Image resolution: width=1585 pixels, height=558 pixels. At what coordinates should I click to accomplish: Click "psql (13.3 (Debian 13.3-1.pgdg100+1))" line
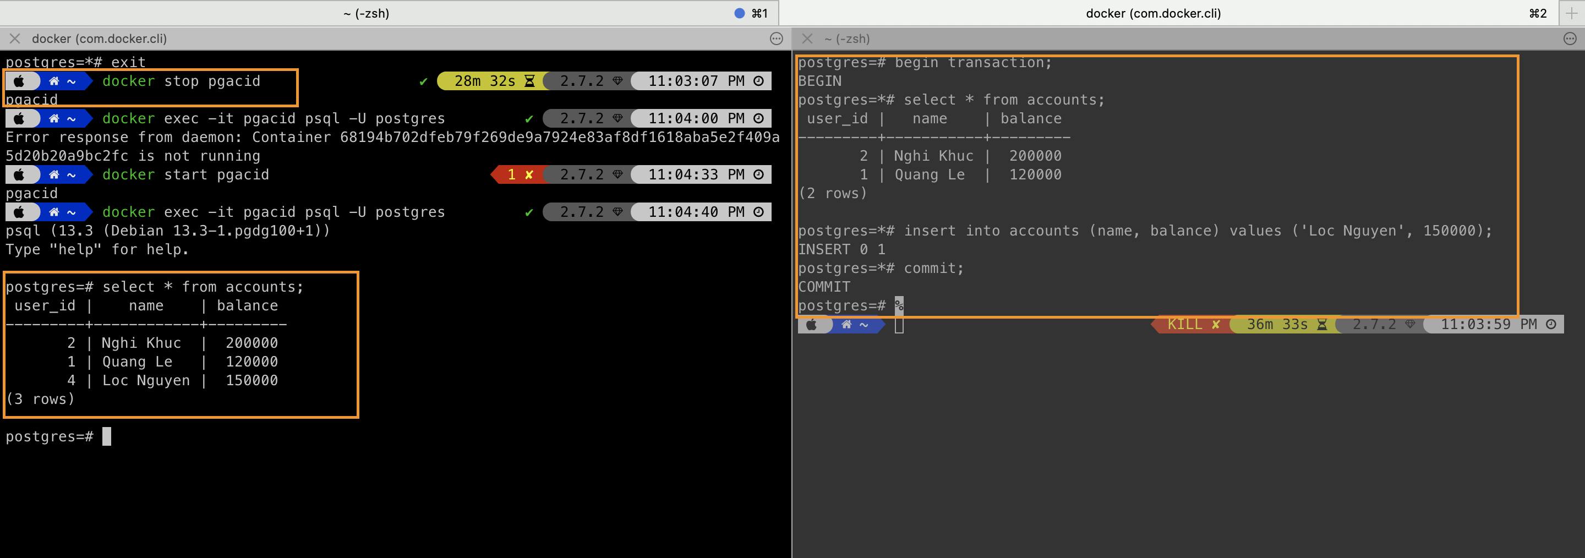(x=168, y=231)
